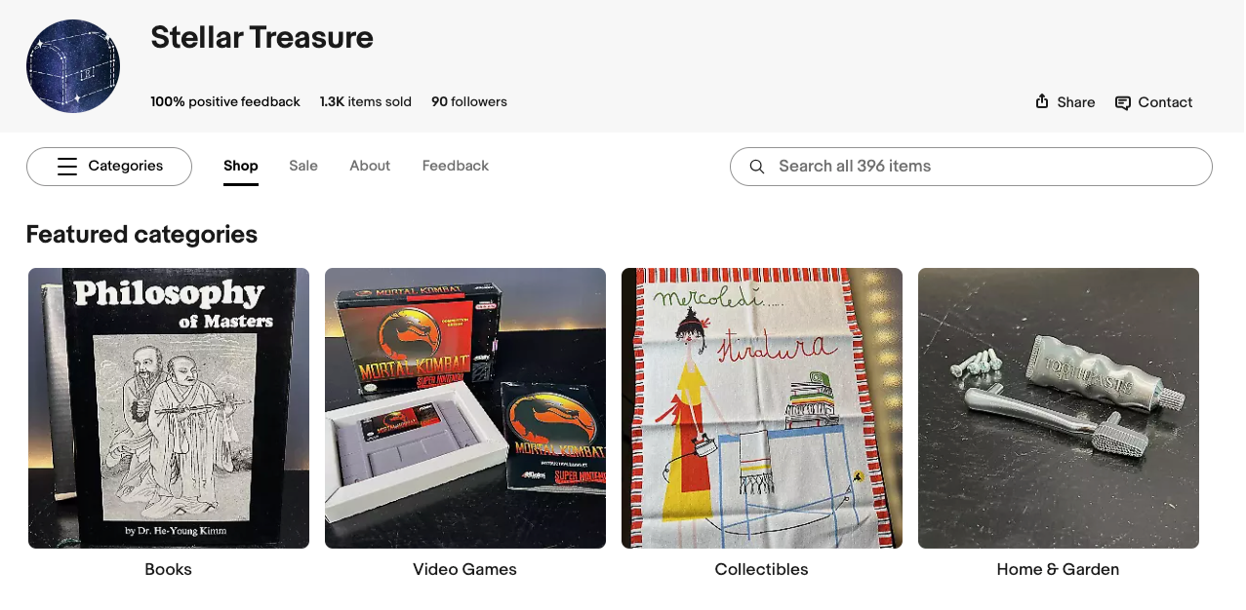Viewport: 1246px width, 610px height.
Task: Click the hamburger icon in Categories
Action: pyautogui.click(x=67, y=167)
